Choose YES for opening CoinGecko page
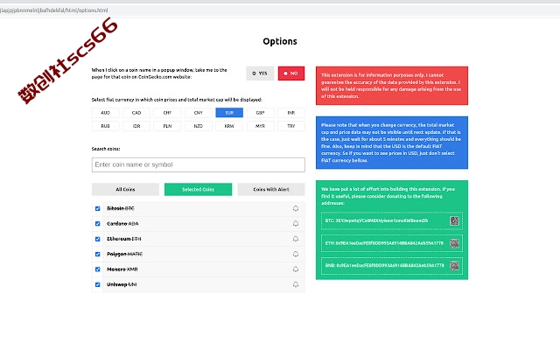Screen dimensions: 560x350 (x=260, y=73)
